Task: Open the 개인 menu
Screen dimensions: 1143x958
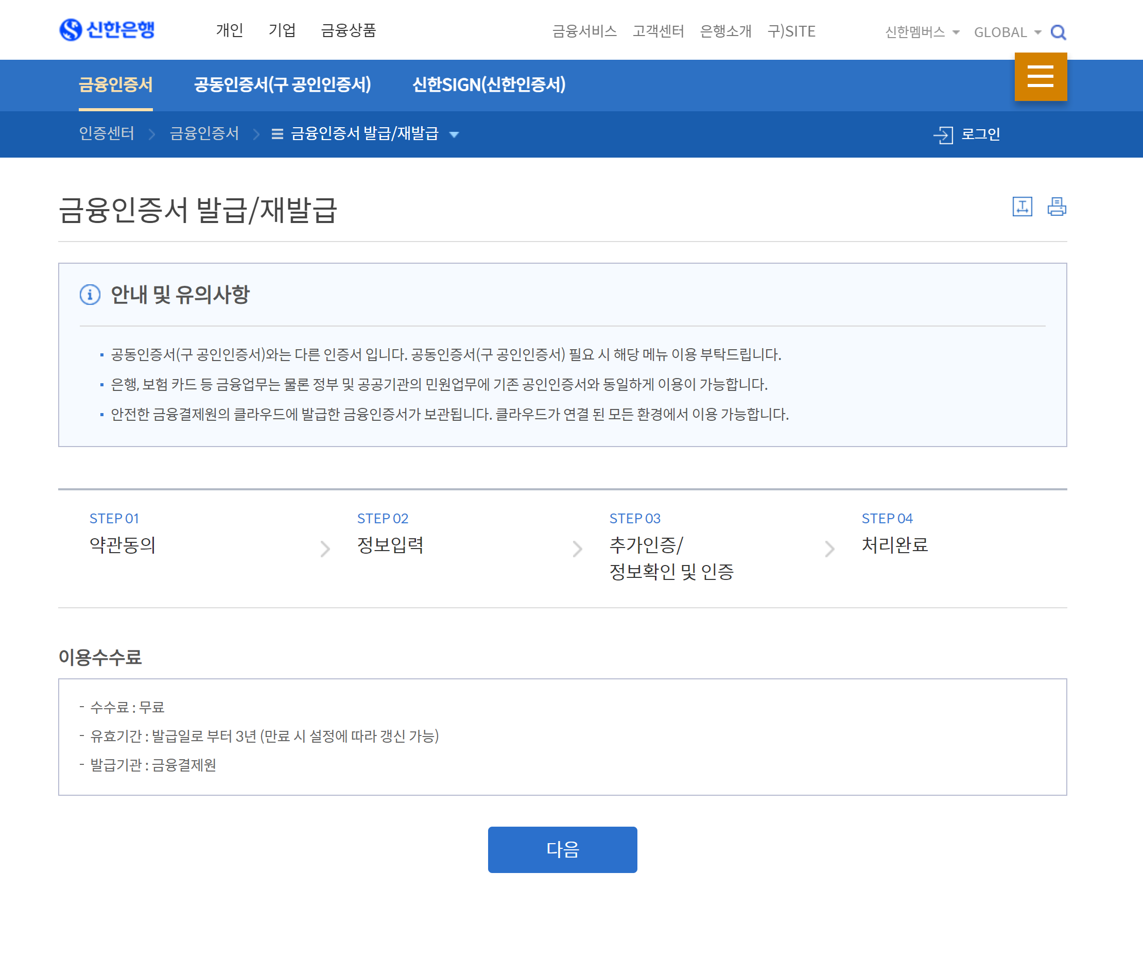Action: [229, 30]
